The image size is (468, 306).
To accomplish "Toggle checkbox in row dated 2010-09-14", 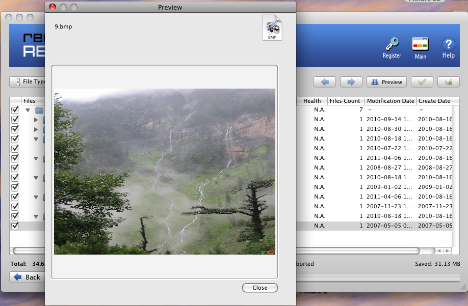I will 15,120.
